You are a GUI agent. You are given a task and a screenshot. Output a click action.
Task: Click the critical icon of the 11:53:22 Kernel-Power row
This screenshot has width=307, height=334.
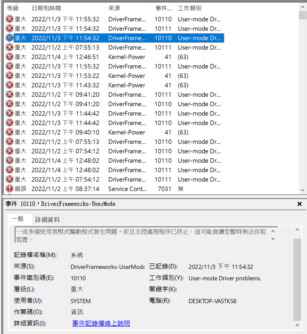tap(10, 76)
